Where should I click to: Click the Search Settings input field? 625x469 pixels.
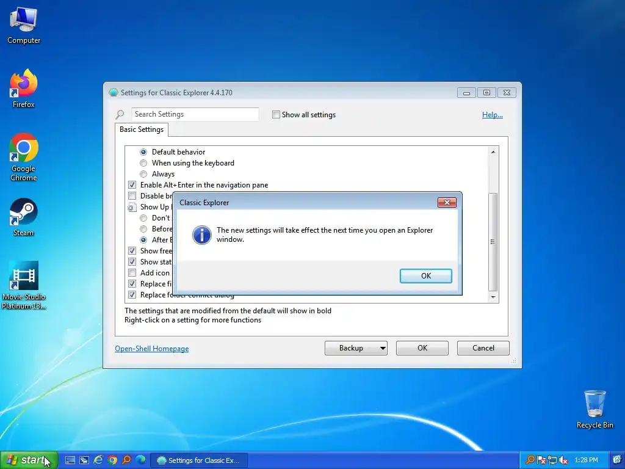point(195,114)
